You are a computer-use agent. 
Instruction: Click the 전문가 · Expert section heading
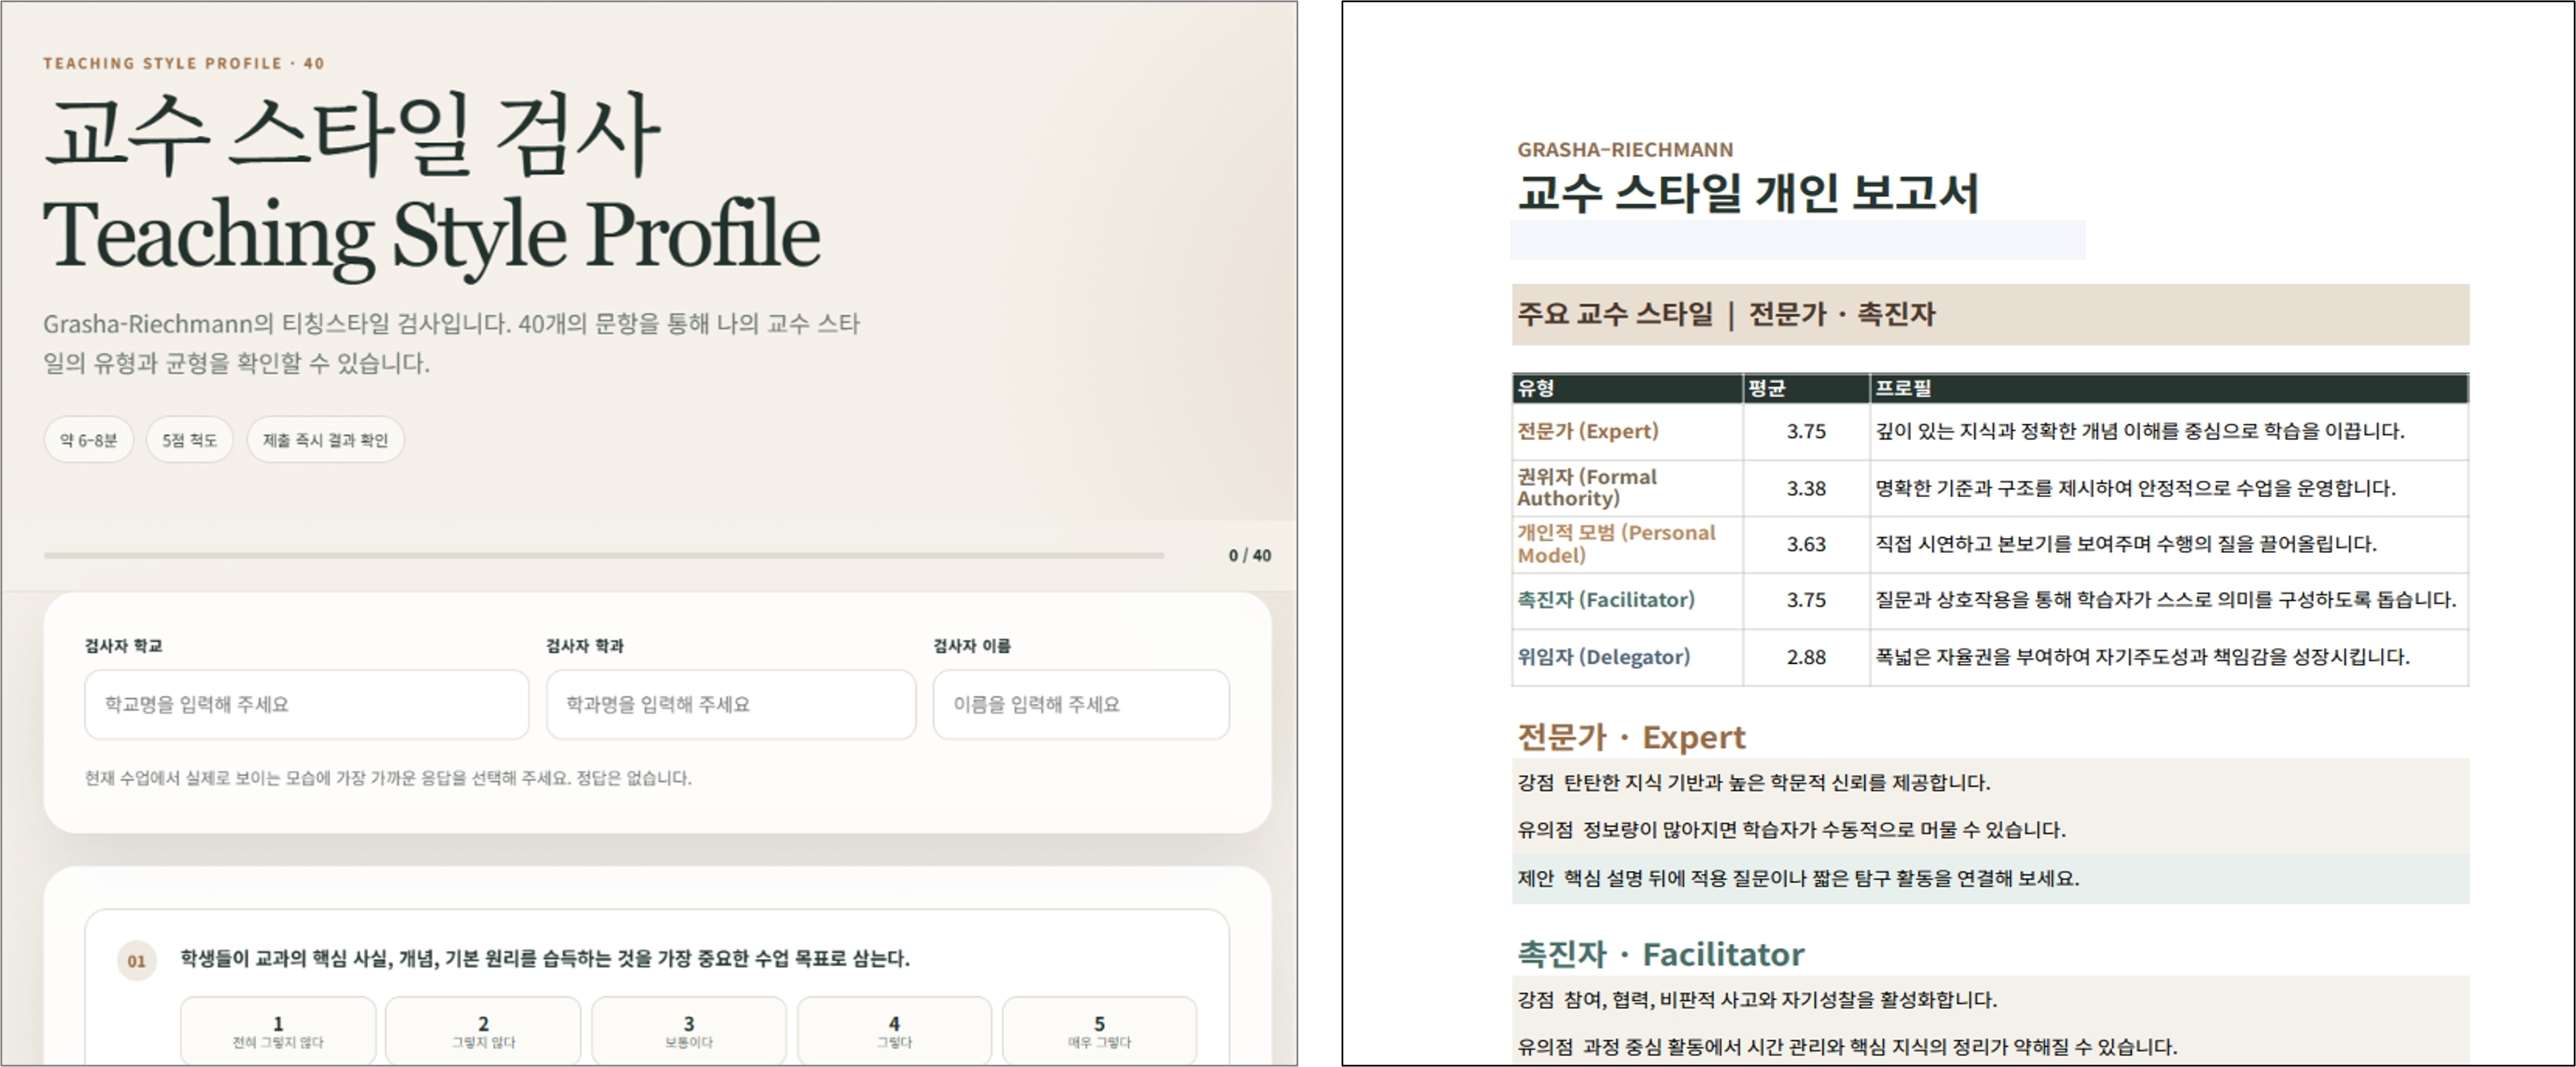[x=1631, y=737]
